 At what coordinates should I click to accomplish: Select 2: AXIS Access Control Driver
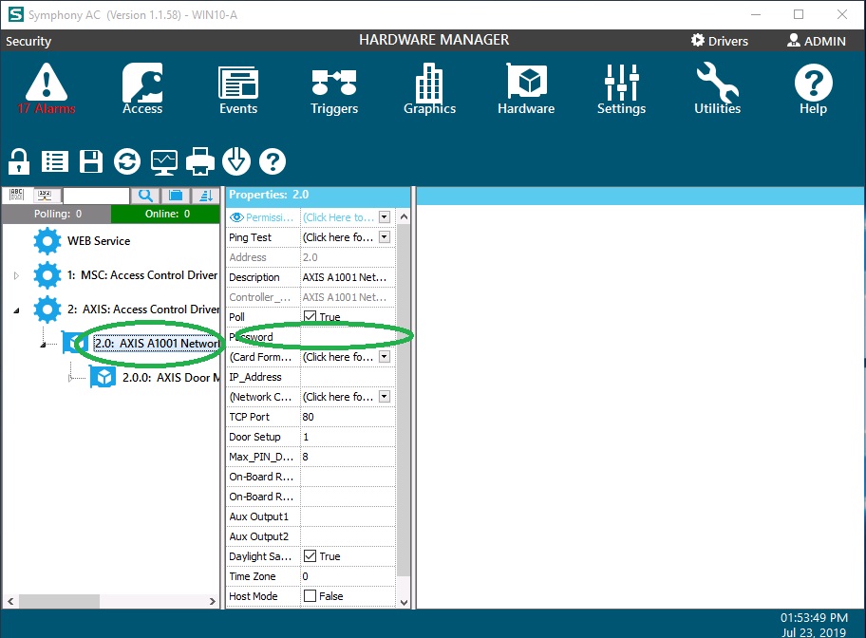pyautogui.click(x=143, y=310)
